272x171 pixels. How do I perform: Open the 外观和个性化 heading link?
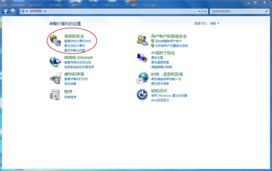[163, 53]
